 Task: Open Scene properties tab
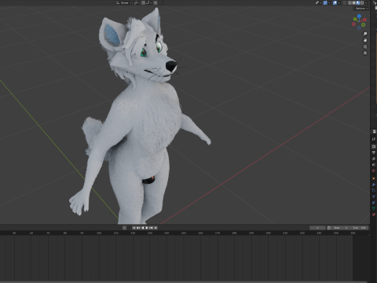[x=374, y=164]
